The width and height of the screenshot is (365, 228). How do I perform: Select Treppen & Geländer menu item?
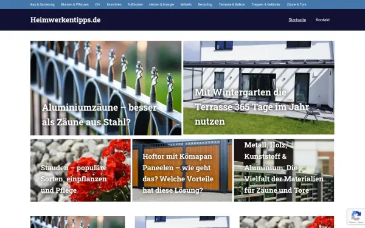tap(266, 4)
